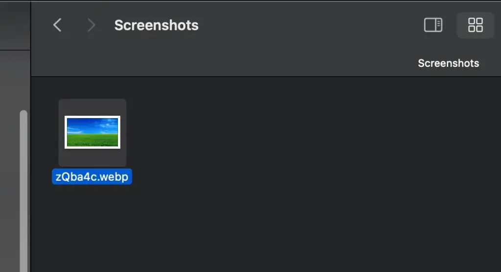Go back using the left chevron
The width and height of the screenshot is (501, 272).
[57, 25]
